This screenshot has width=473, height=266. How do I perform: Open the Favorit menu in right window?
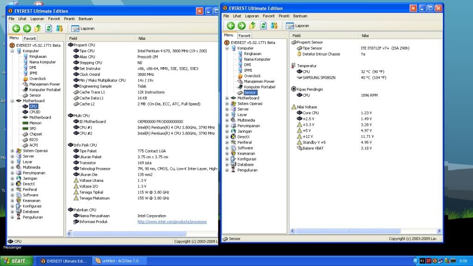coord(269,16)
